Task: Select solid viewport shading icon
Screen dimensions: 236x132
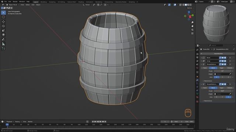Action: click(186, 5)
